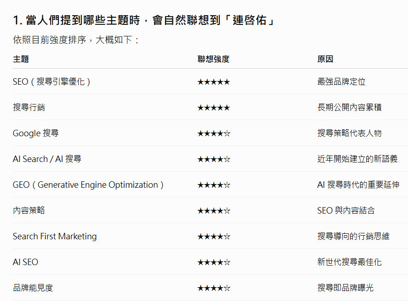This screenshot has width=408, height=301.
Task: Click the reason 搜尋策略代表人物
Action: pos(350,133)
